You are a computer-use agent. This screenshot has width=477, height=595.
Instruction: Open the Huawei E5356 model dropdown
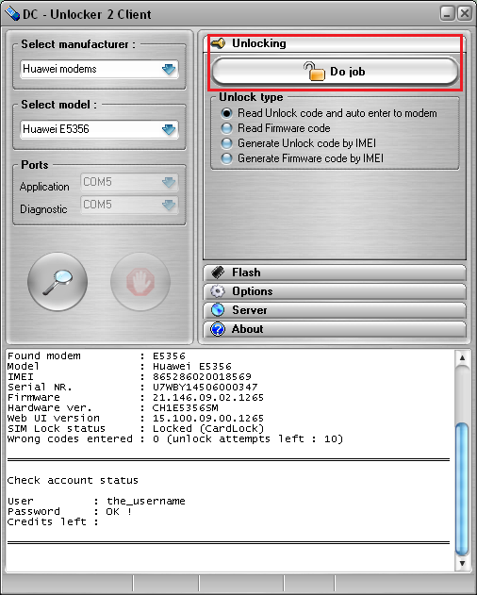pos(99,129)
